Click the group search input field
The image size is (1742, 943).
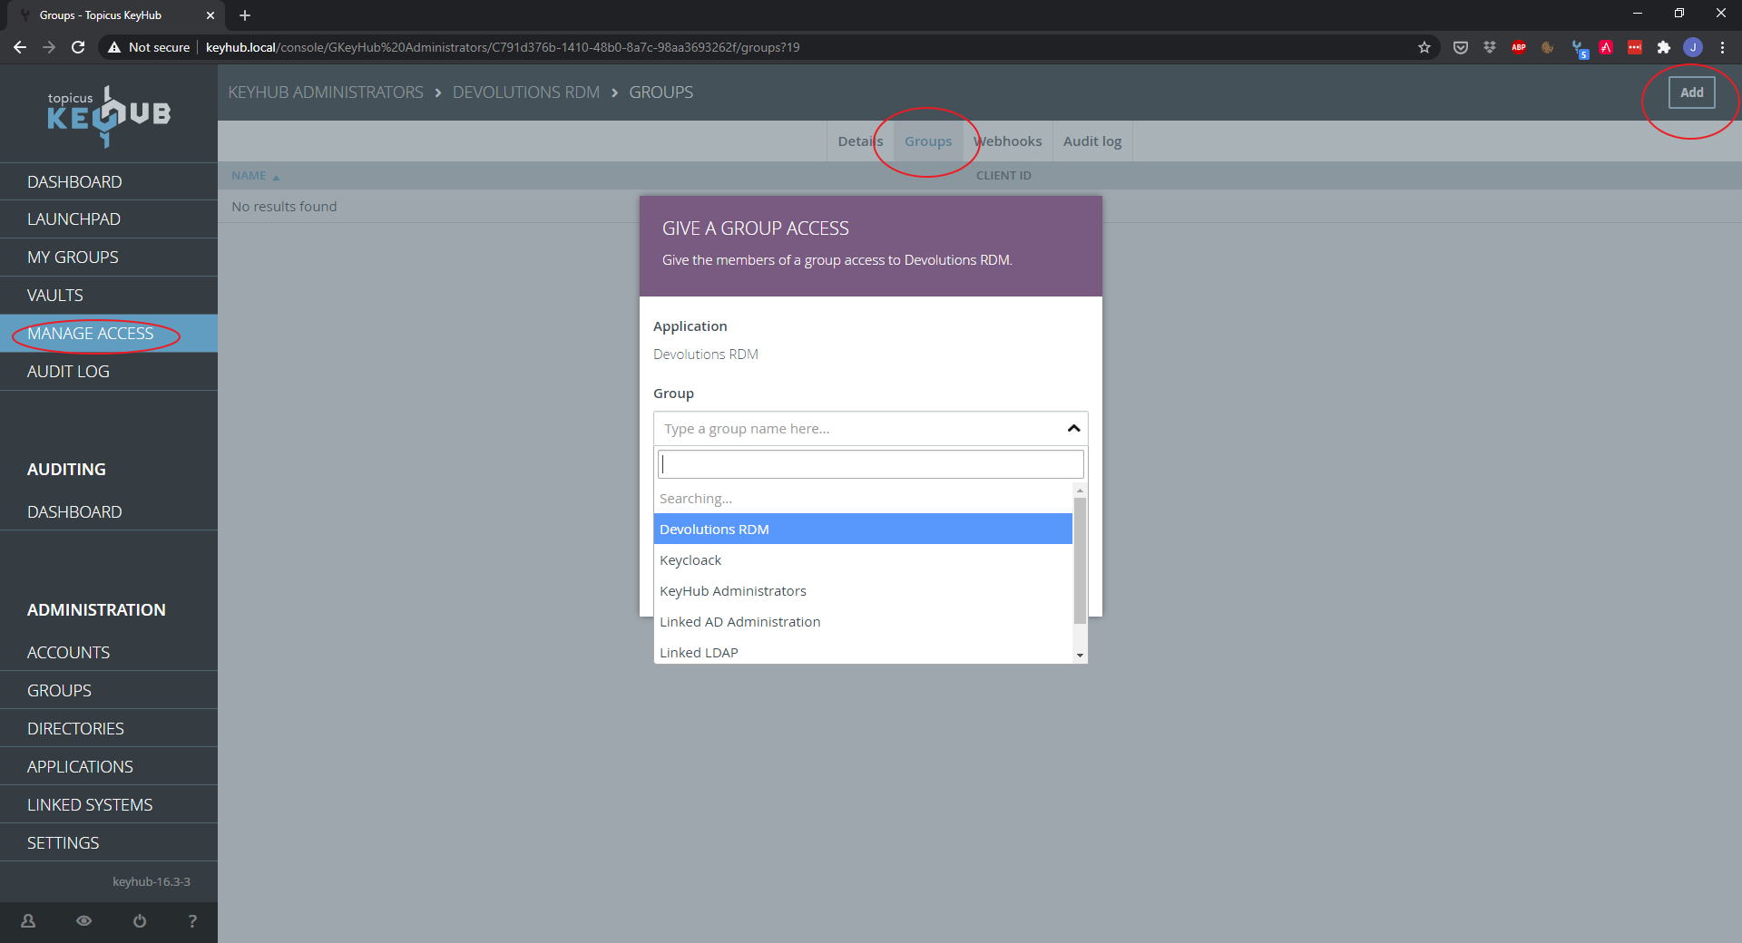871,464
